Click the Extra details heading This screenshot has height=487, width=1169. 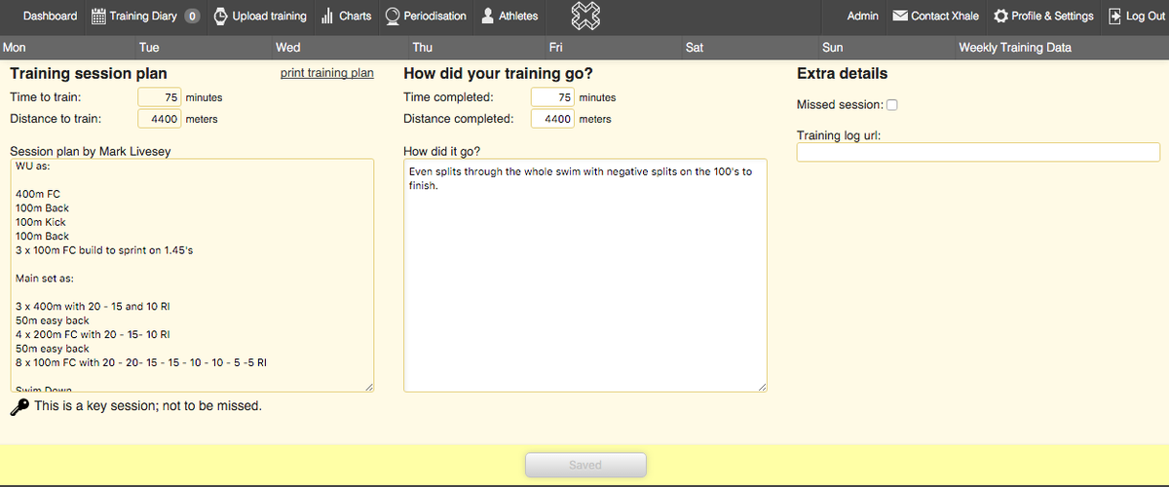click(x=842, y=73)
